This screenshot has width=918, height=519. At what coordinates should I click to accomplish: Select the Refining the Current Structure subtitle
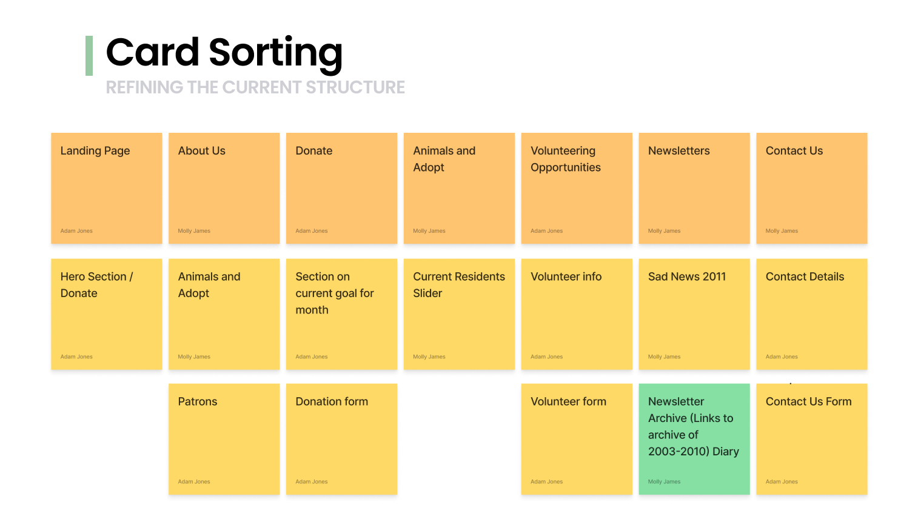(255, 87)
